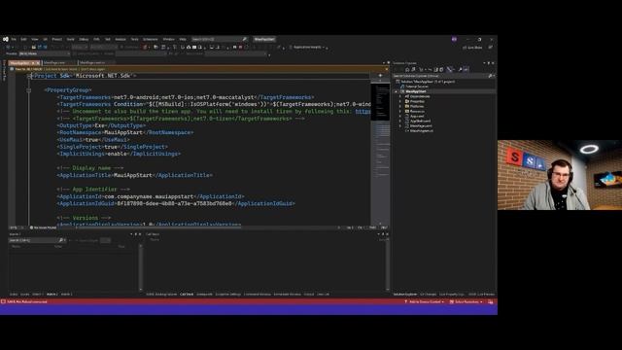Click the Home icon in Solution Explorer toolbar

click(407, 69)
